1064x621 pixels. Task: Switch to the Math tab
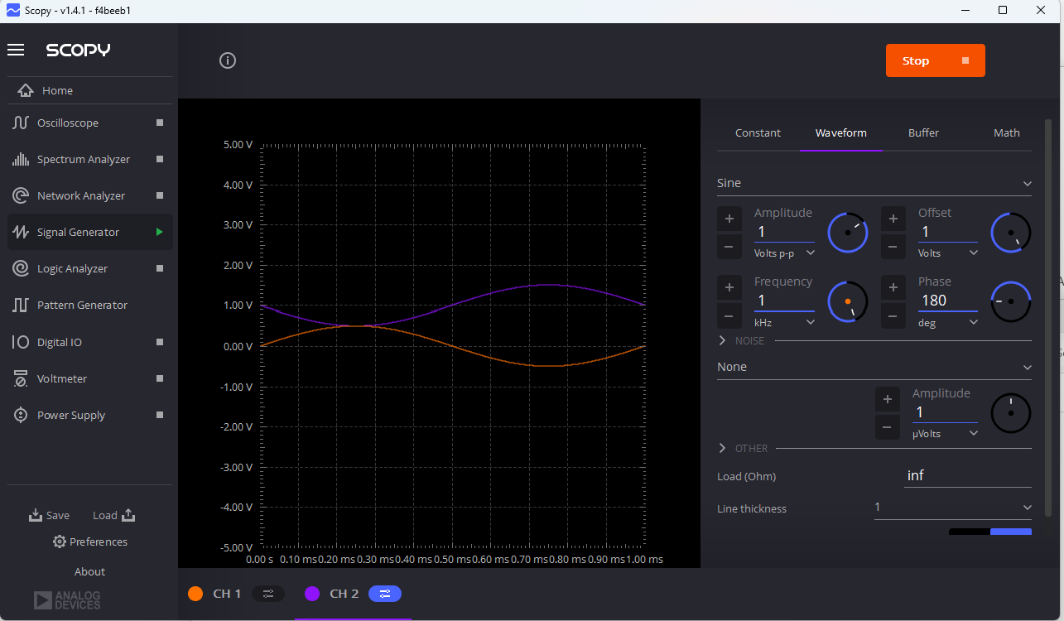(1007, 132)
